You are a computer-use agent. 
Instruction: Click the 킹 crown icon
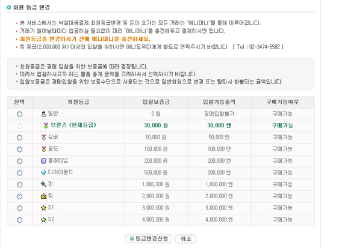(x=43, y=196)
